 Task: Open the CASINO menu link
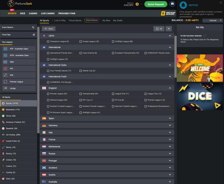point(33,13)
